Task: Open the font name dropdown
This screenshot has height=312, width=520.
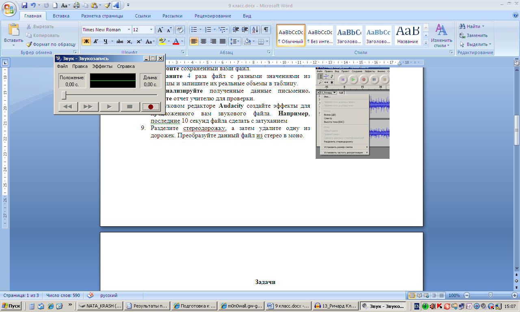Action: tap(129, 30)
